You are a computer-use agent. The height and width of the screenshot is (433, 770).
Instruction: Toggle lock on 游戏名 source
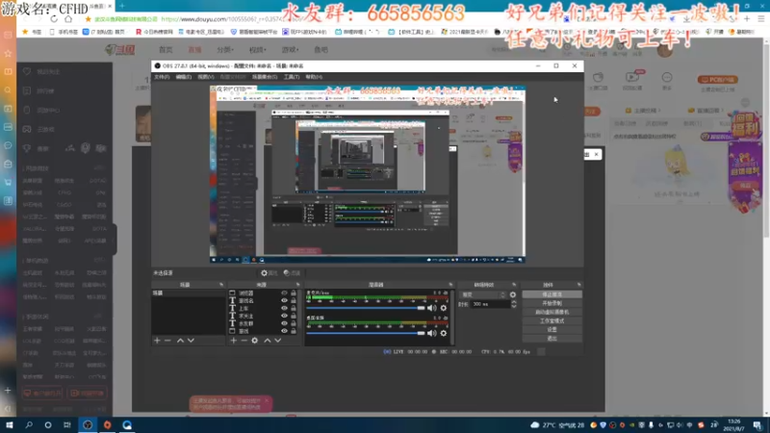[x=294, y=300]
